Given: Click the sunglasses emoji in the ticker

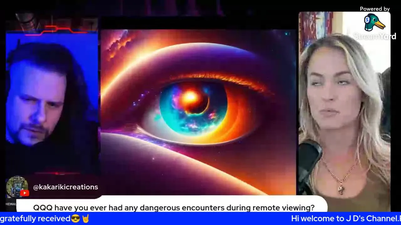Looking at the screenshot, I should click(76, 218).
